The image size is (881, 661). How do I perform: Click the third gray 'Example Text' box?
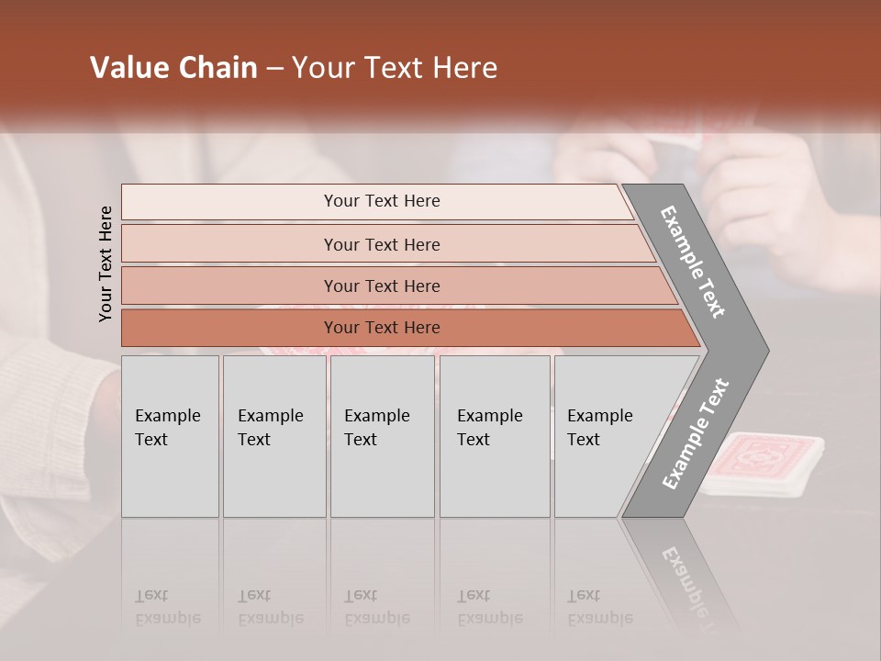(x=382, y=436)
